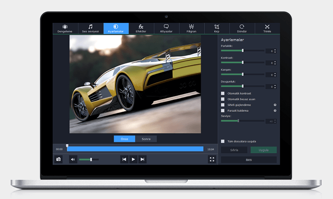Open the Dengeleme stabilization tab
The height and width of the screenshot is (199, 333).
pyautogui.click(x=65, y=28)
